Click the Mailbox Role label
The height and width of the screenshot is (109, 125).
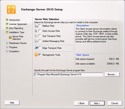pos(48,26)
